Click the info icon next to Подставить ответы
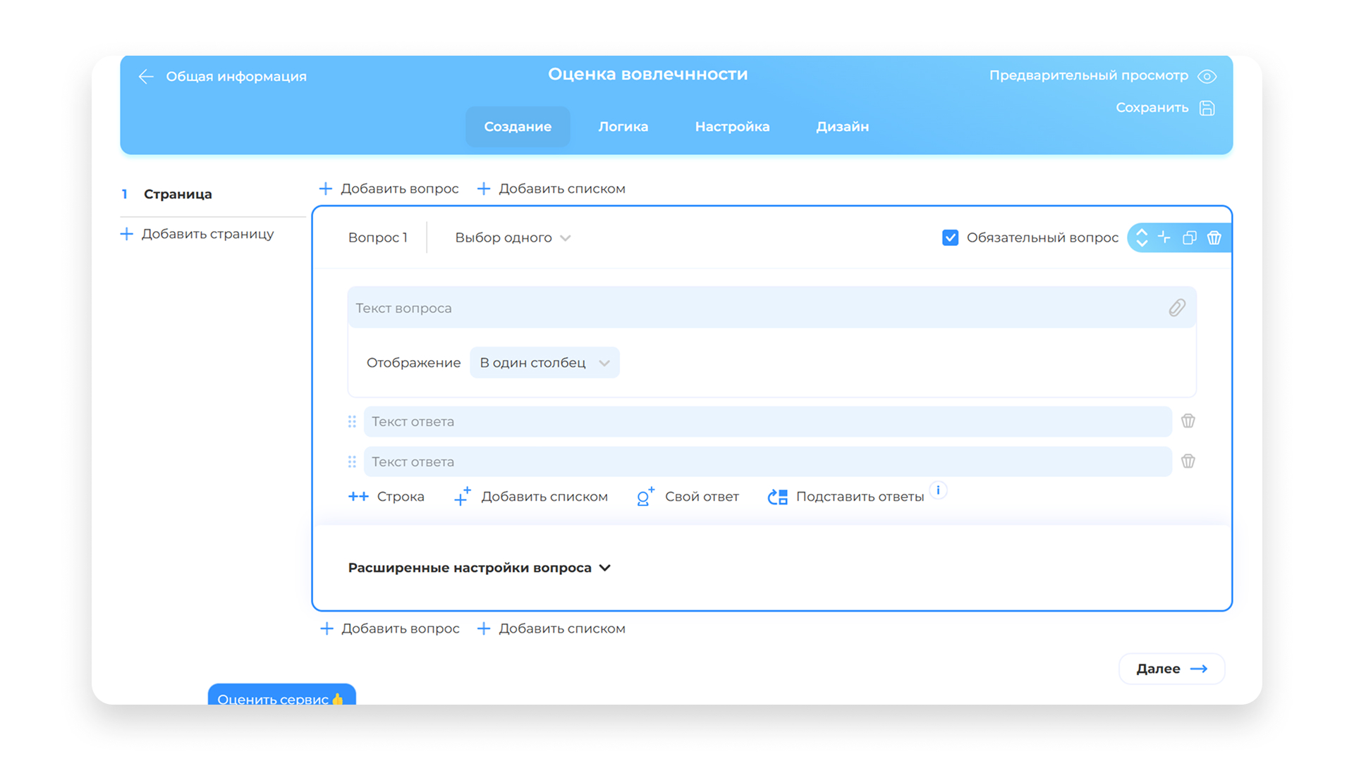The width and height of the screenshot is (1354, 761). 938,490
